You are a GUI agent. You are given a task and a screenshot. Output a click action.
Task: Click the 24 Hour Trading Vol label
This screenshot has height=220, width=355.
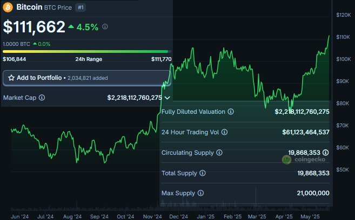coord(190,132)
